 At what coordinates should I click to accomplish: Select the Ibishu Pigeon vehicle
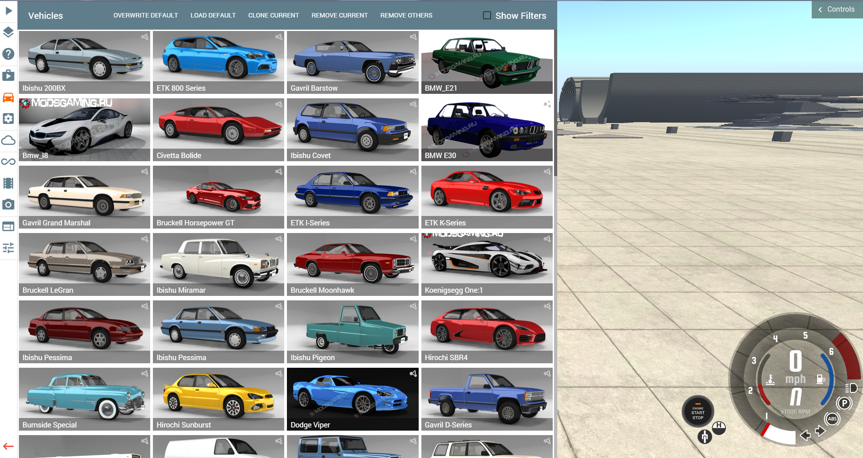(x=353, y=332)
